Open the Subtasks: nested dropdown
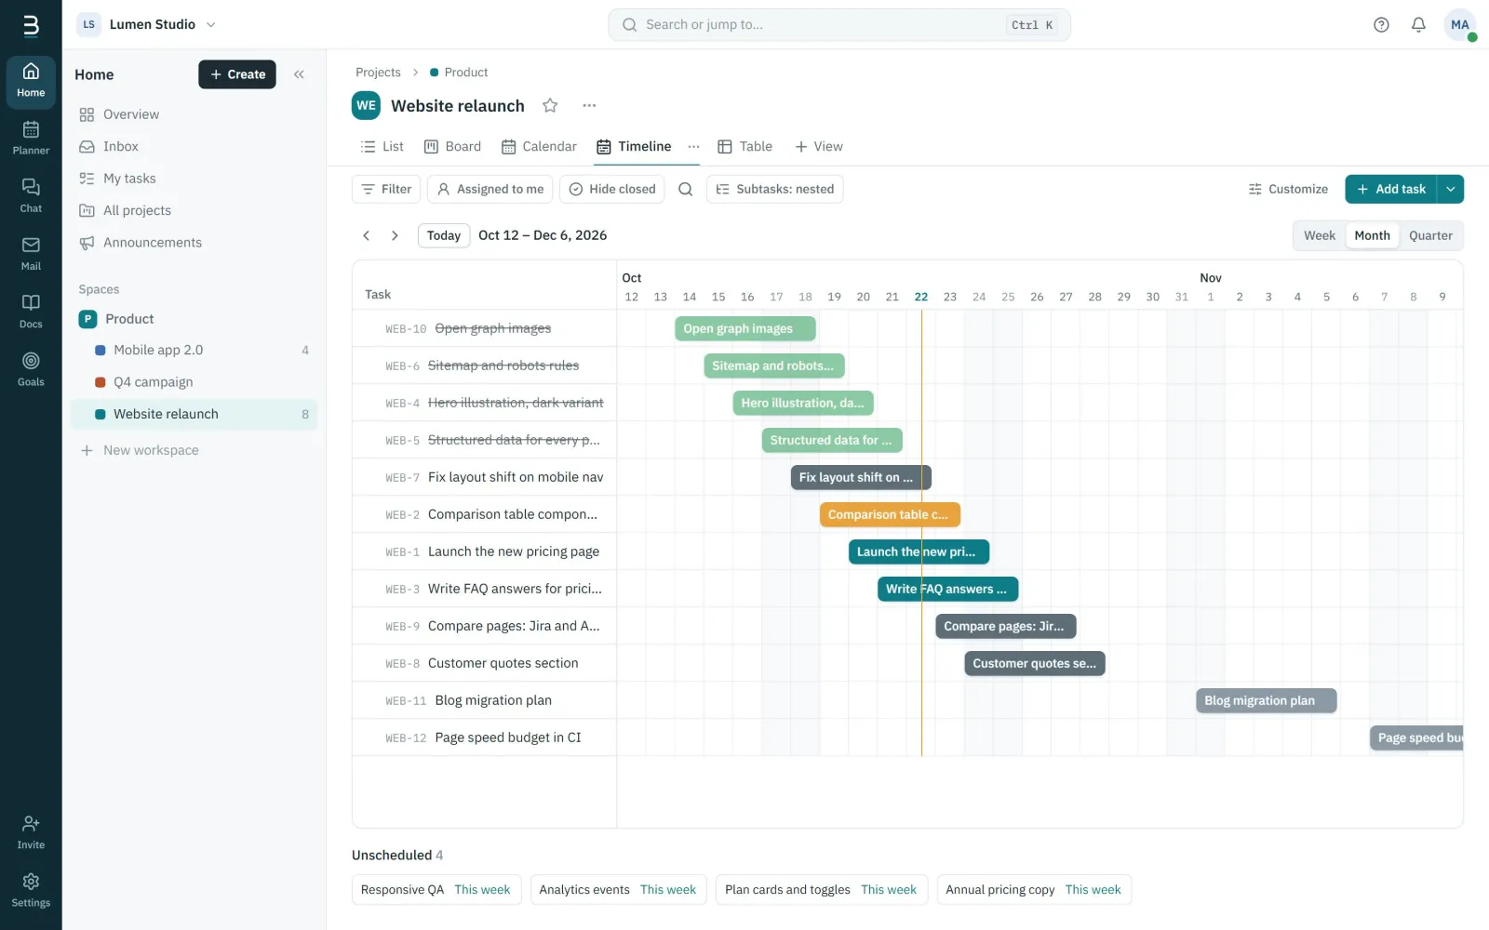Image resolution: width=1489 pixels, height=930 pixels. tap(775, 189)
